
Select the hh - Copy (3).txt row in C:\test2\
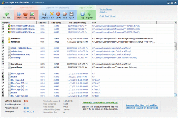pos(87,83)
